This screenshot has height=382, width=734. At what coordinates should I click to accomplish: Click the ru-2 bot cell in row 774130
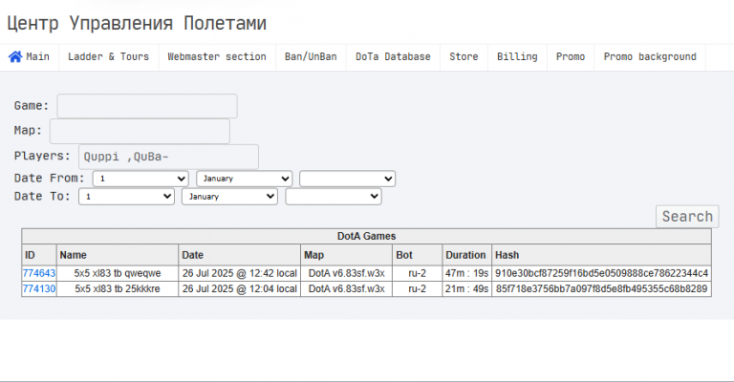pos(417,289)
